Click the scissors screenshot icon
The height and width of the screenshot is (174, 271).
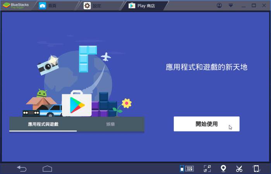pyautogui.click(x=239, y=169)
